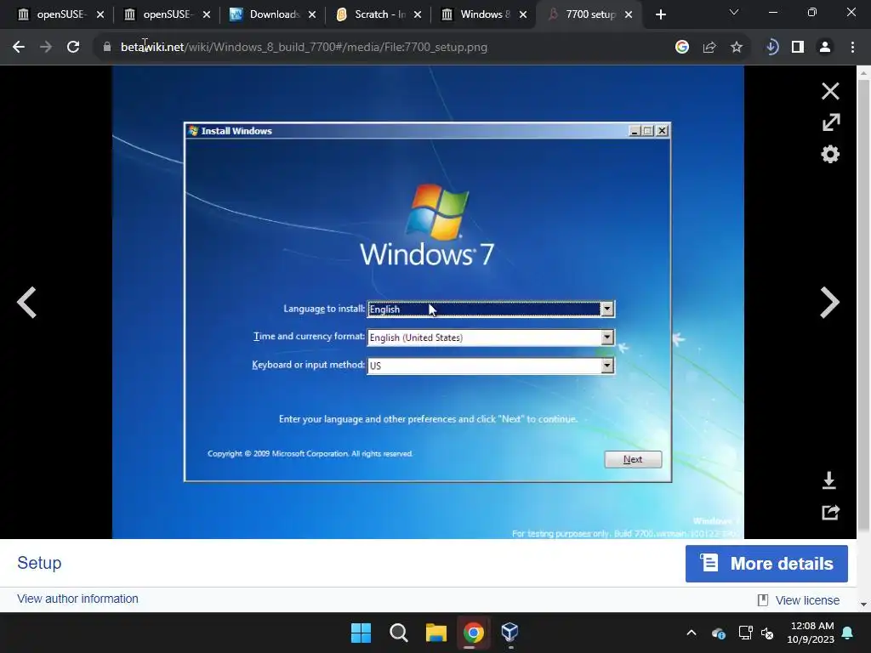Image resolution: width=871 pixels, height=653 pixels.
Task: Open Chrome profile icon
Action: pos(825,48)
